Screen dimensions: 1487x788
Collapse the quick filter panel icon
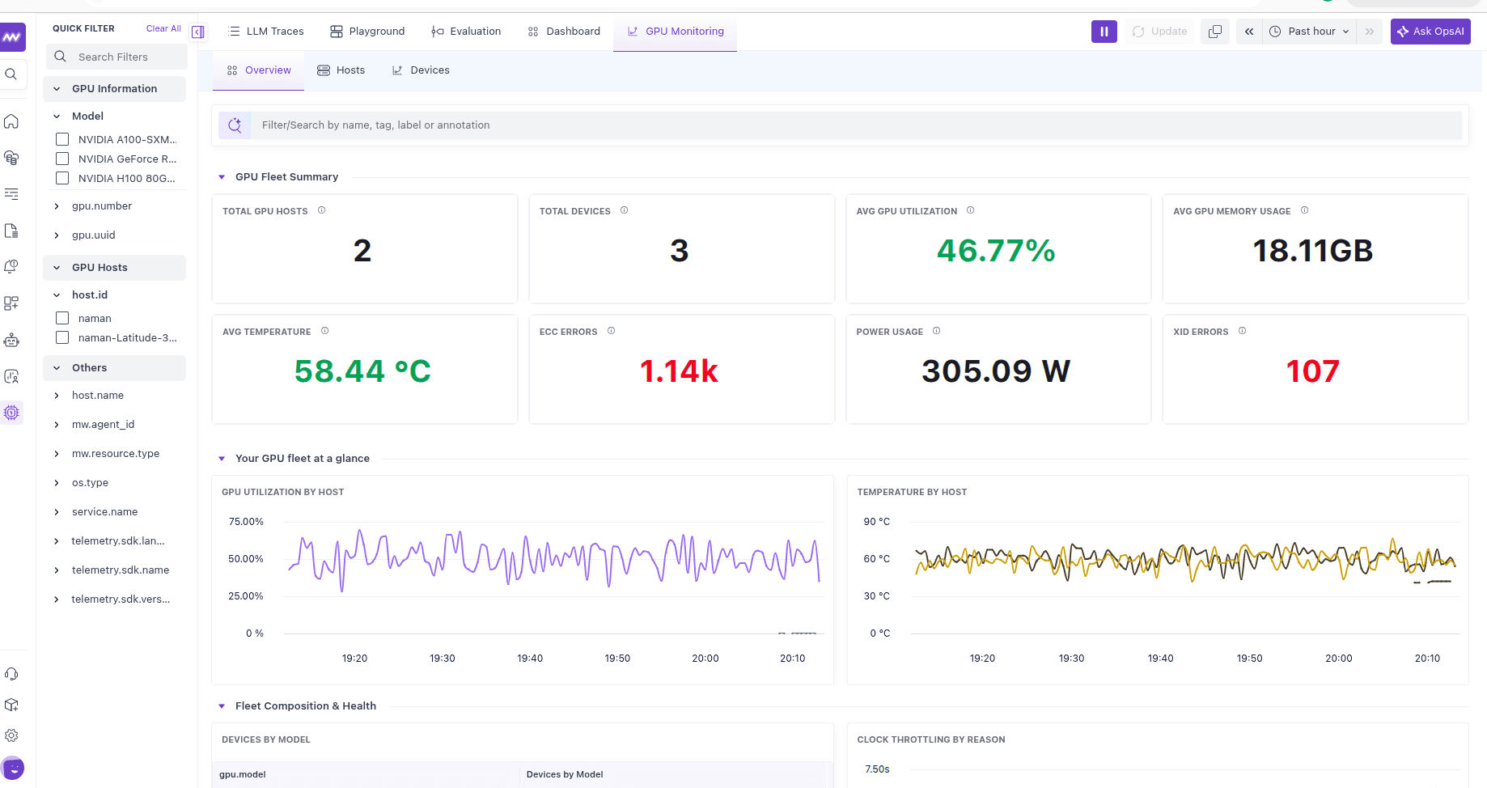click(x=198, y=32)
